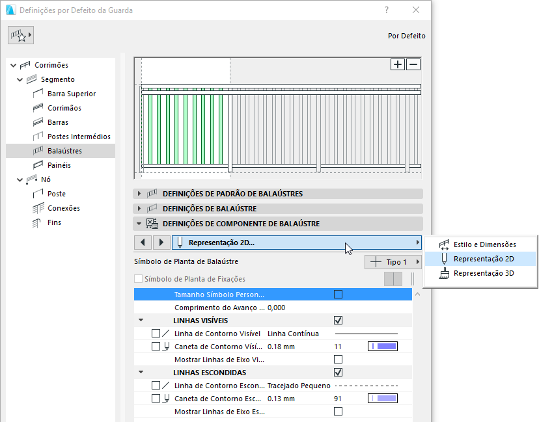Click the left arrow to view previous component
This screenshot has width=539, height=422.
click(x=143, y=242)
